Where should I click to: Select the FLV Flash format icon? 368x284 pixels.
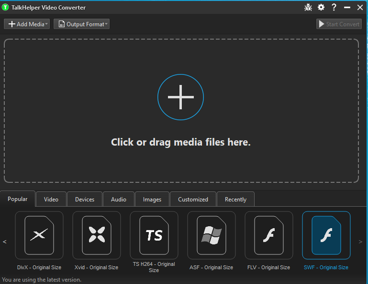[269, 235]
